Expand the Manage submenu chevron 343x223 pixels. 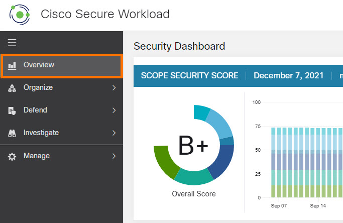coord(114,156)
